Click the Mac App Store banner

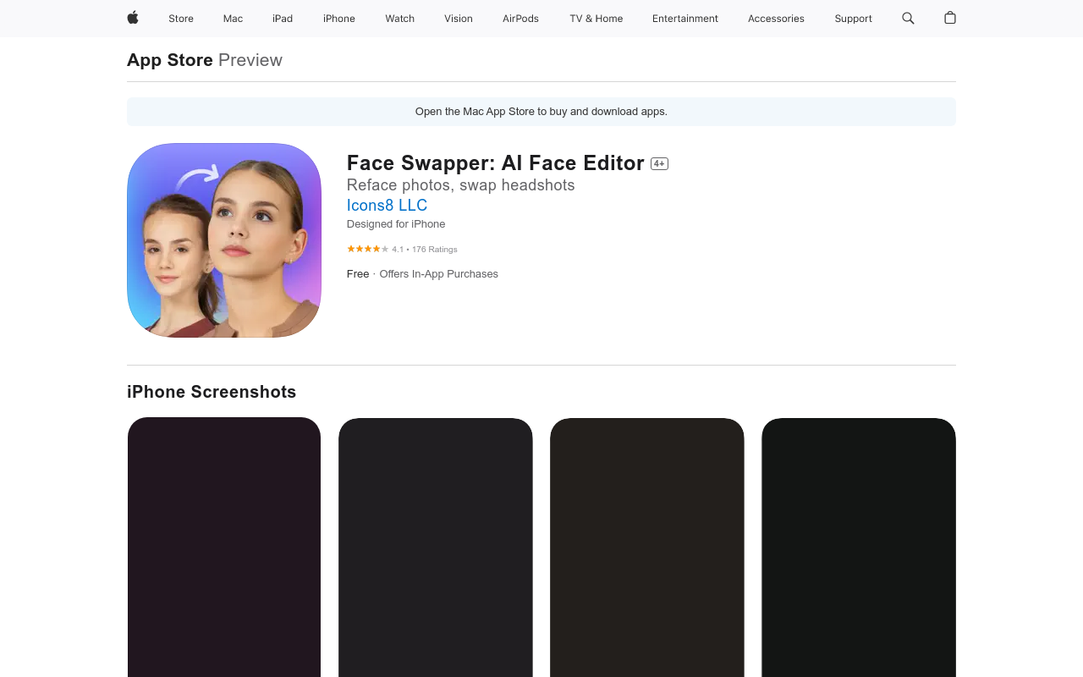(x=541, y=112)
